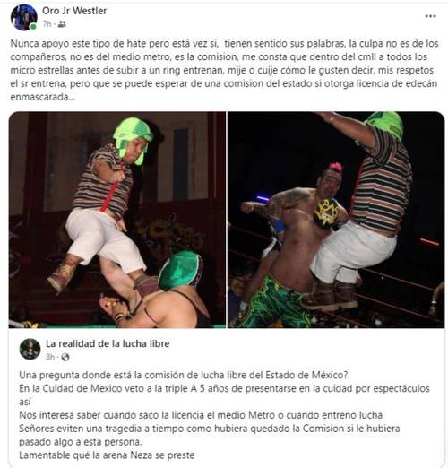This screenshot has height=468, width=448.
Task: Click the sentence 'Señores eviten una tragedia'
Action: tap(210, 435)
